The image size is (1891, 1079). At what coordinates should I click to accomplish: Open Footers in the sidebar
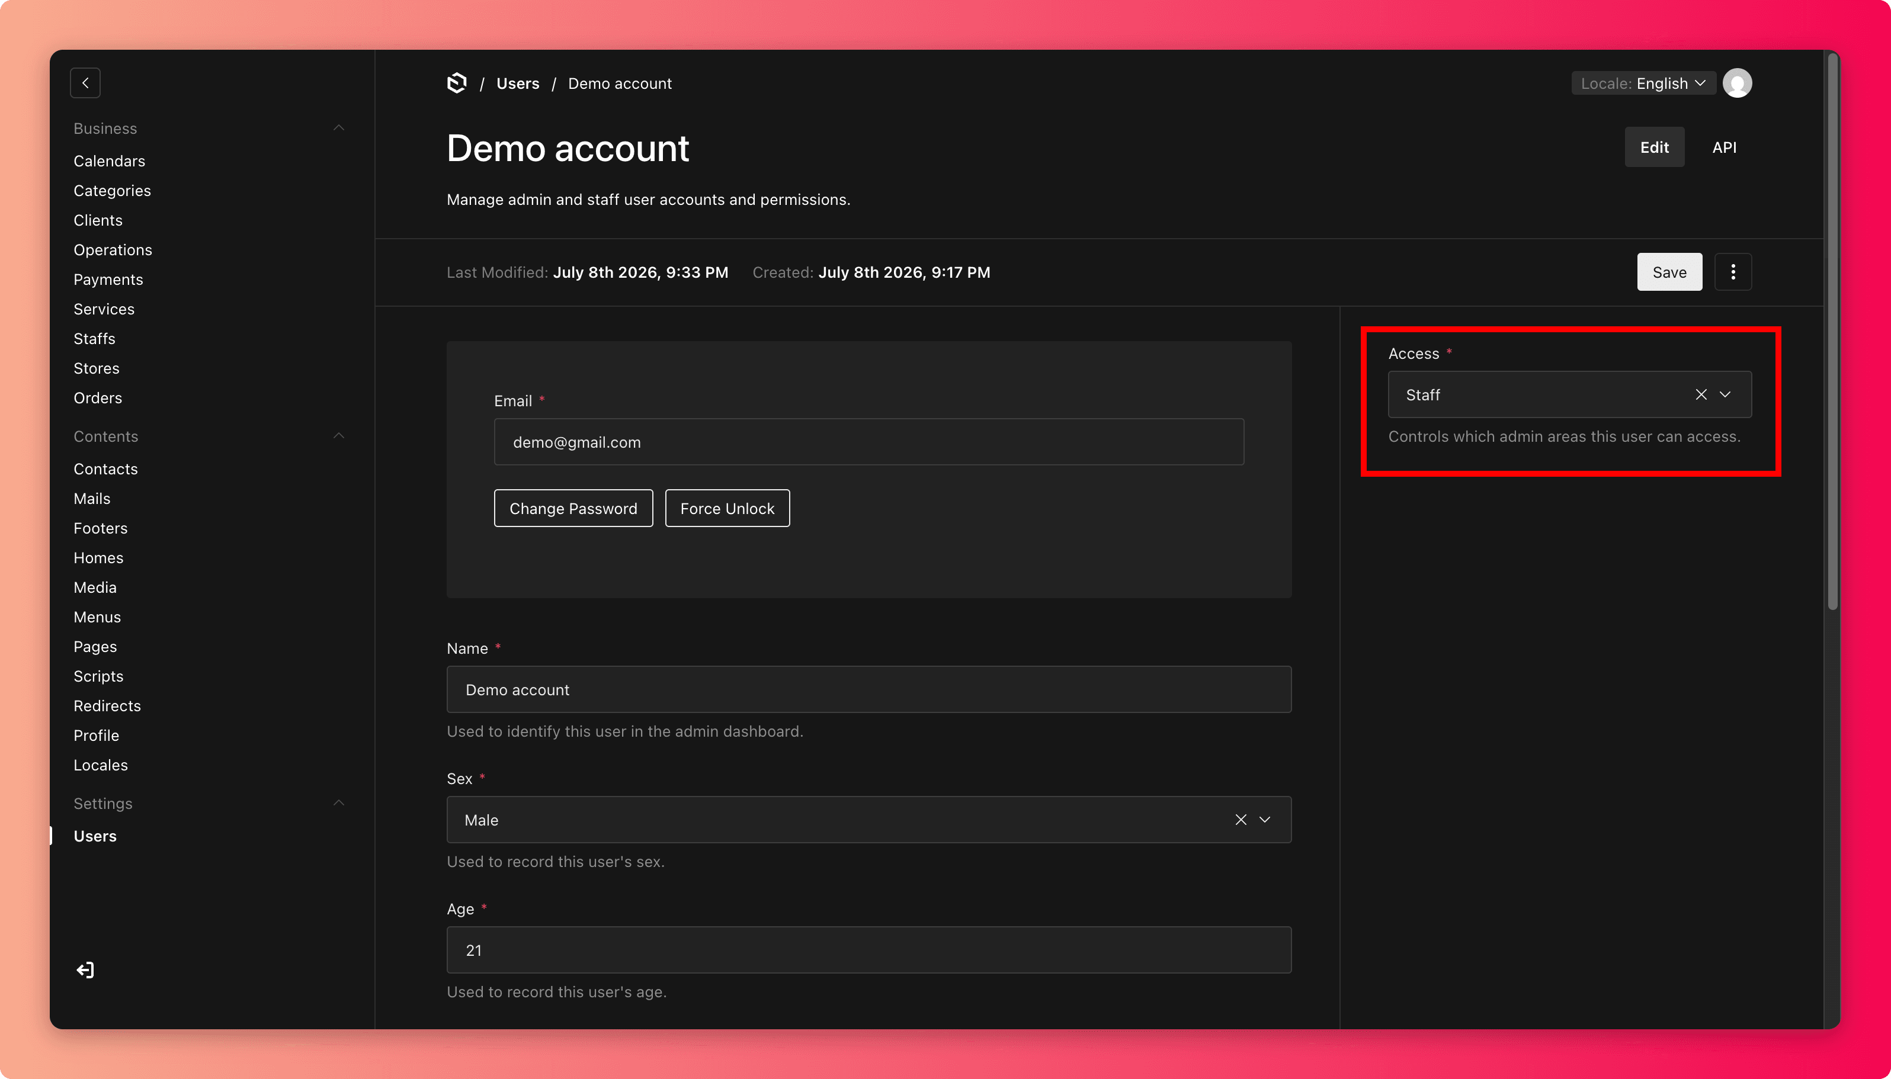point(100,528)
